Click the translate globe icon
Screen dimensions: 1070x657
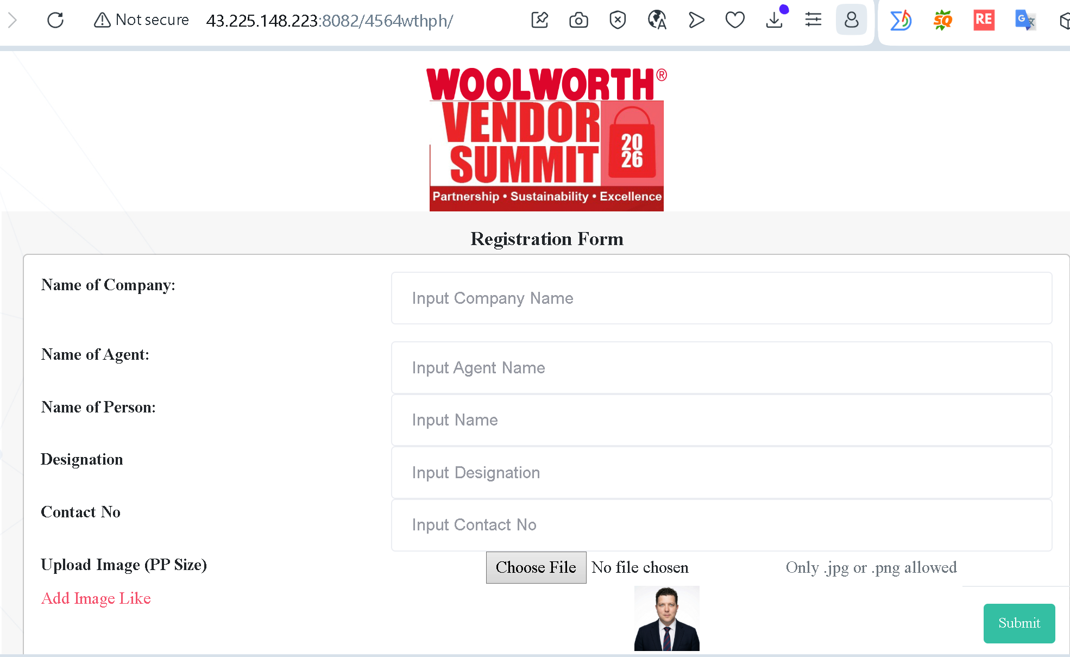(x=657, y=20)
